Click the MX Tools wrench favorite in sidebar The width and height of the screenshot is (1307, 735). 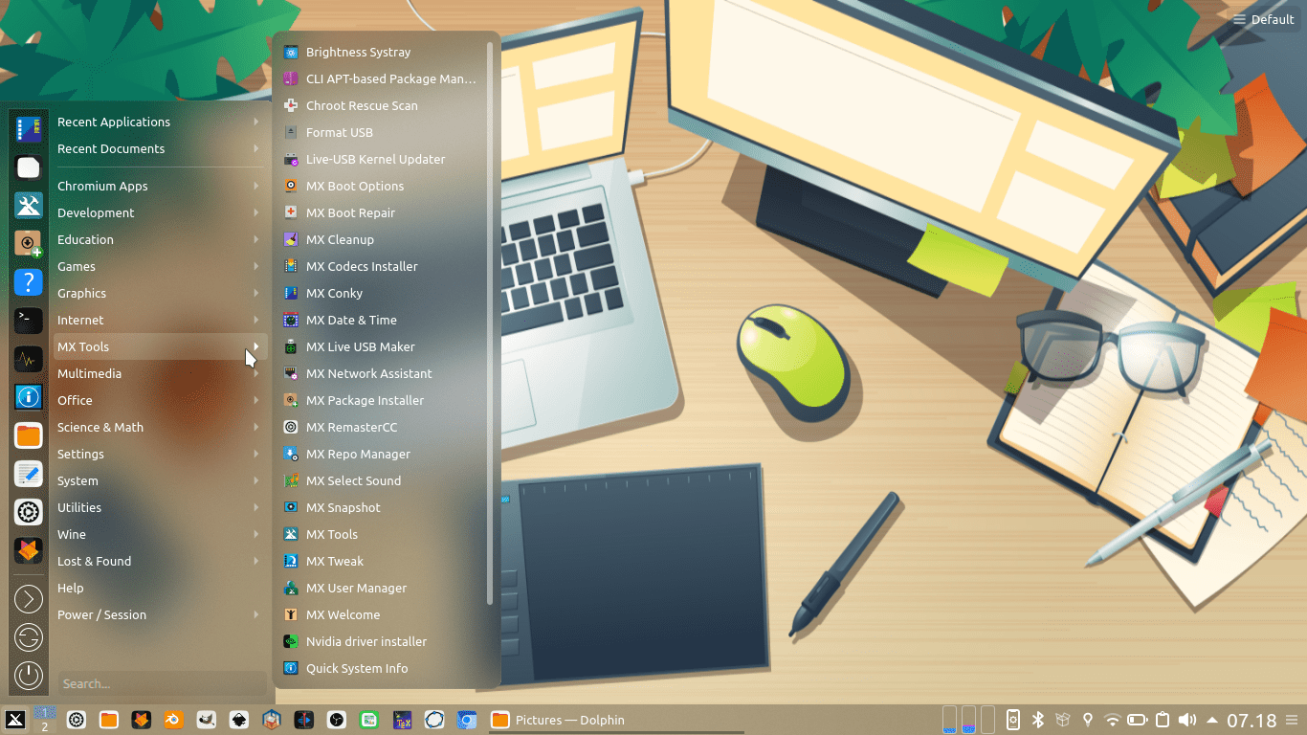click(29, 205)
